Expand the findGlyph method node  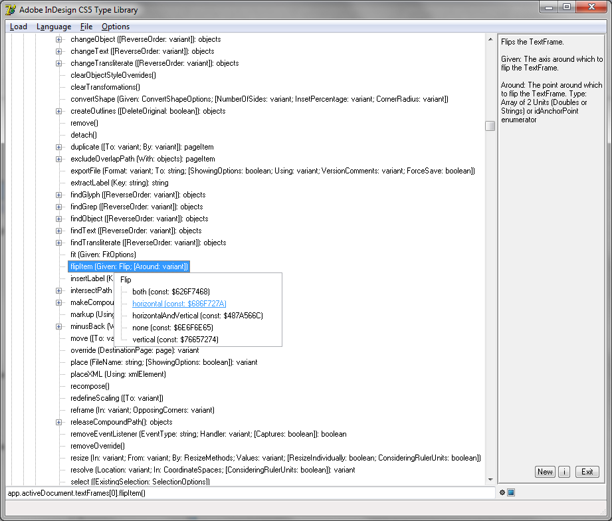coord(58,195)
